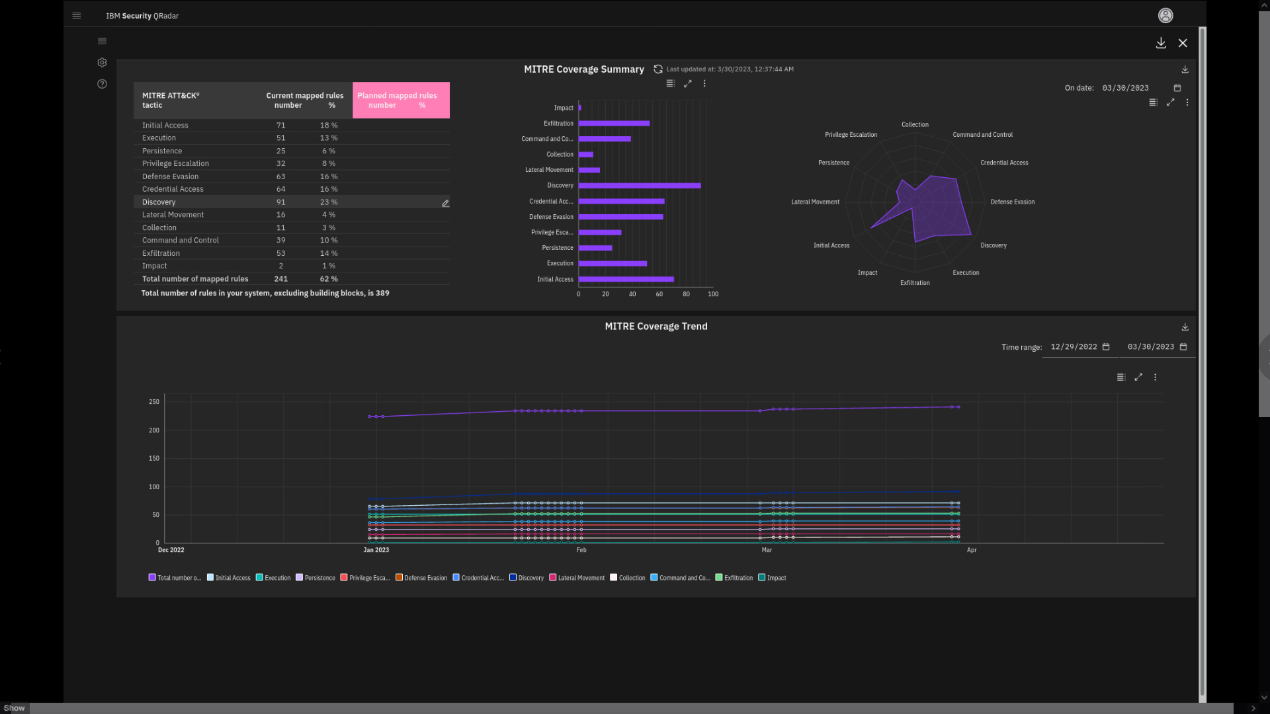Image resolution: width=1270 pixels, height=714 pixels.
Task: Open the On date calendar picker
Action: 1177,88
